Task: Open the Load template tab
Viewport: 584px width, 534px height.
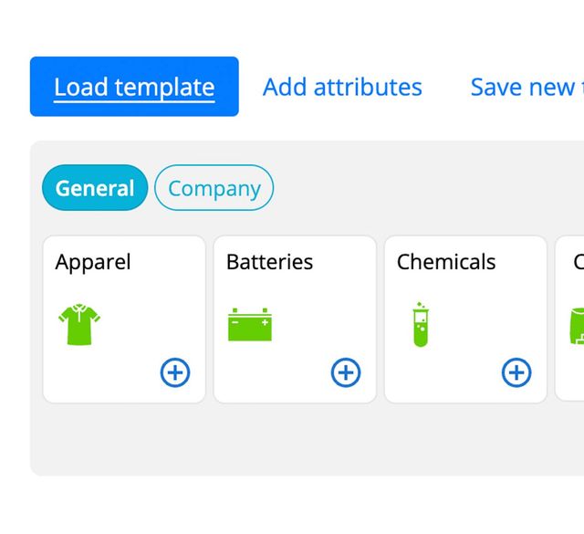Action: pos(134,87)
